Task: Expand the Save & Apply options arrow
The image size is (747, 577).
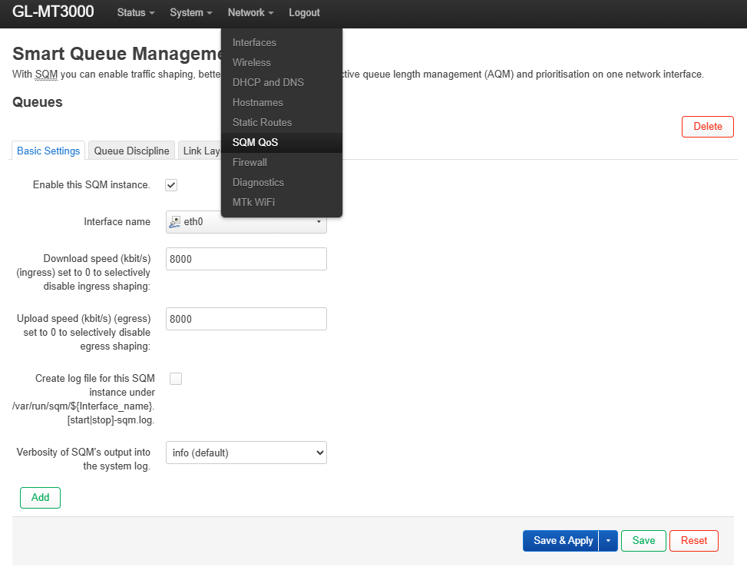Action: pyautogui.click(x=607, y=540)
